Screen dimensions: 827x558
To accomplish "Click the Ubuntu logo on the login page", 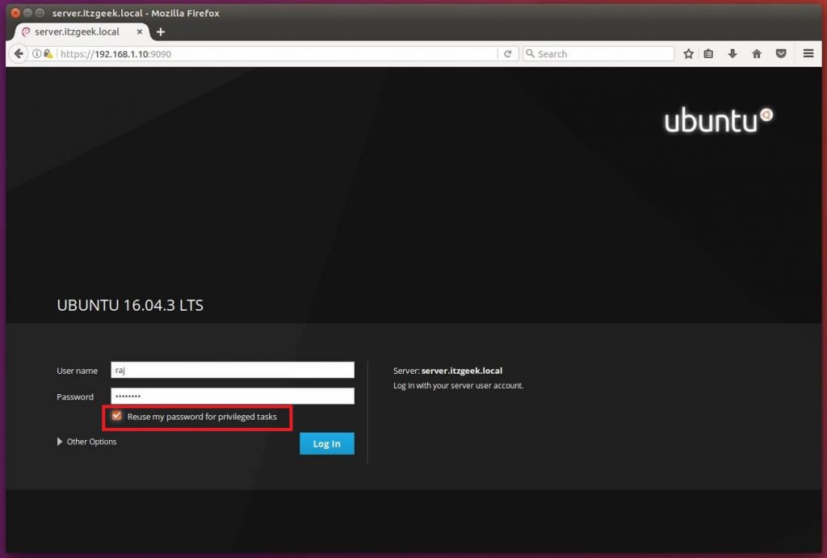I will pyautogui.click(x=718, y=120).
